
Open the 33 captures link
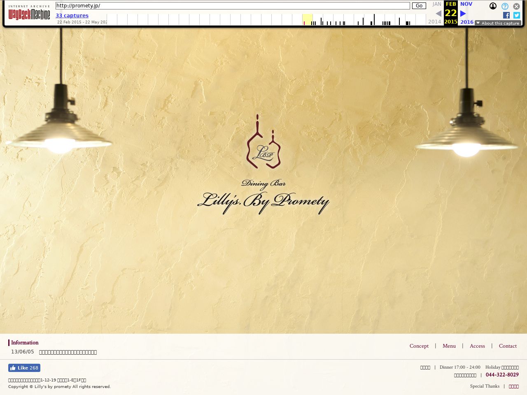coord(72,15)
